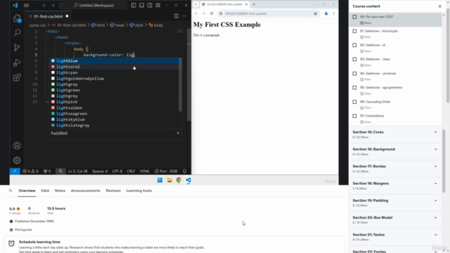Image resolution: width=450 pixels, height=253 pixels.
Task: Click the search icon beside Overview tab
Action: pyautogui.click(x=11, y=190)
